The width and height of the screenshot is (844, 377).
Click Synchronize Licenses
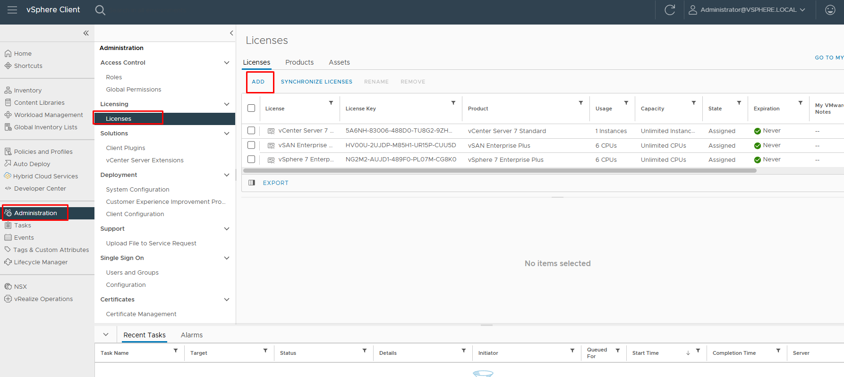pyautogui.click(x=316, y=82)
